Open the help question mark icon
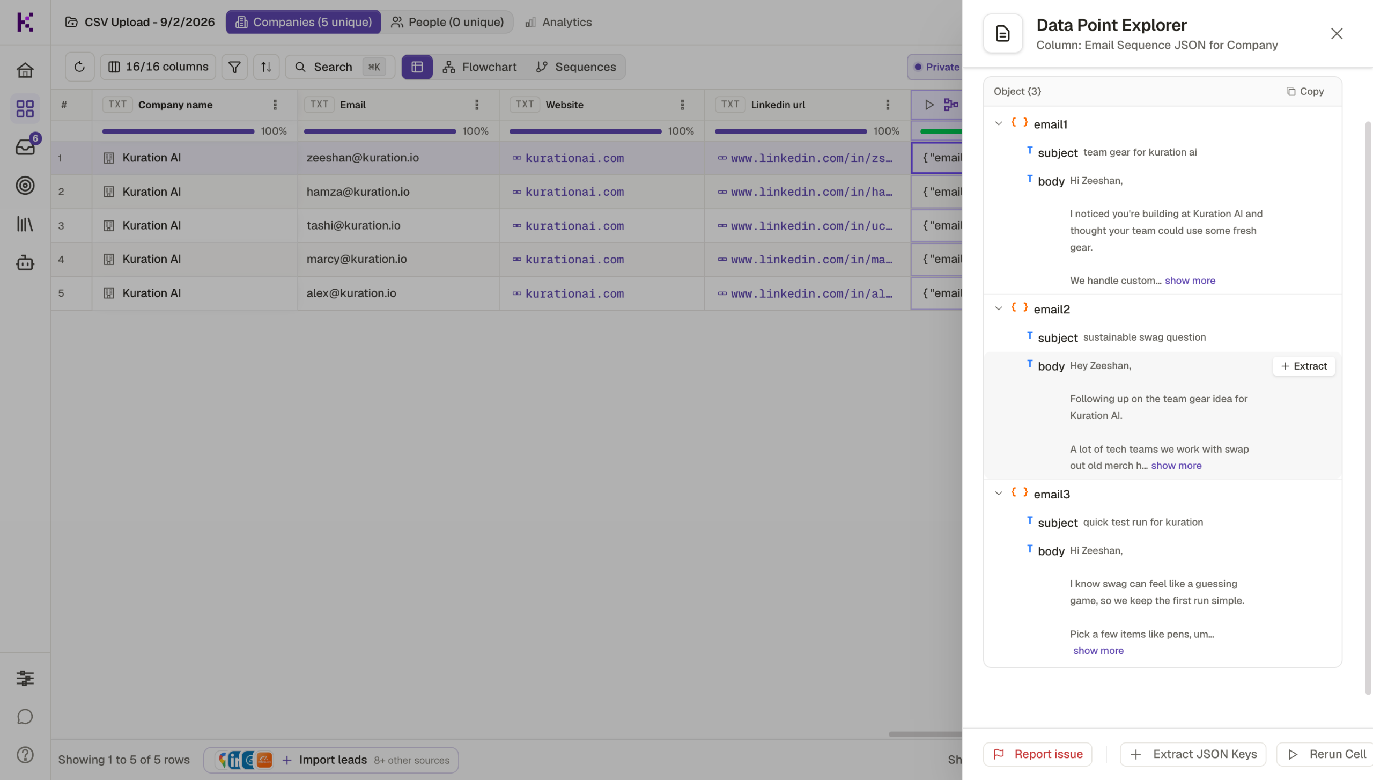1373x780 pixels. pyautogui.click(x=25, y=755)
